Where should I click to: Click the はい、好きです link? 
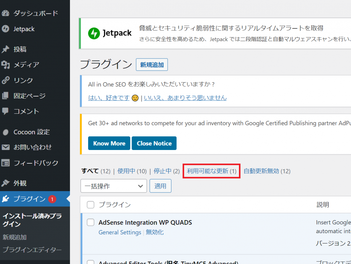click(109, 98)
